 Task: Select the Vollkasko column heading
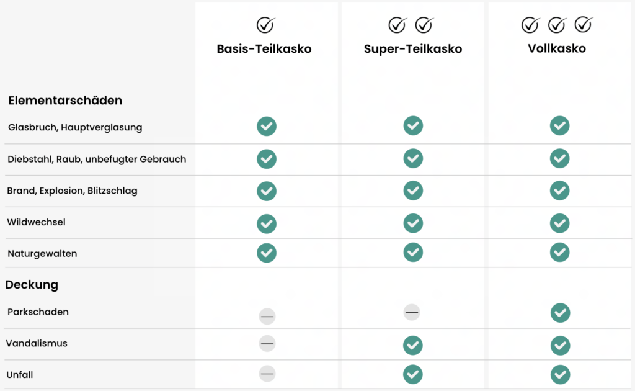[557, 48]
